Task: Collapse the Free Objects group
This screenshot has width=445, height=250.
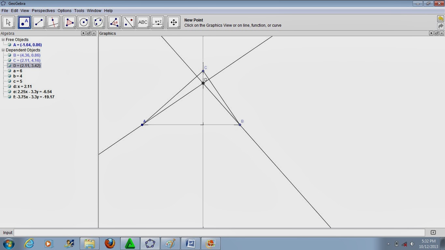Action: point(3,39)
